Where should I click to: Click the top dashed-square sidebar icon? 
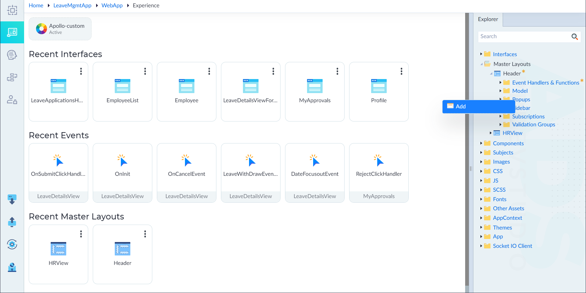(12, 10)
